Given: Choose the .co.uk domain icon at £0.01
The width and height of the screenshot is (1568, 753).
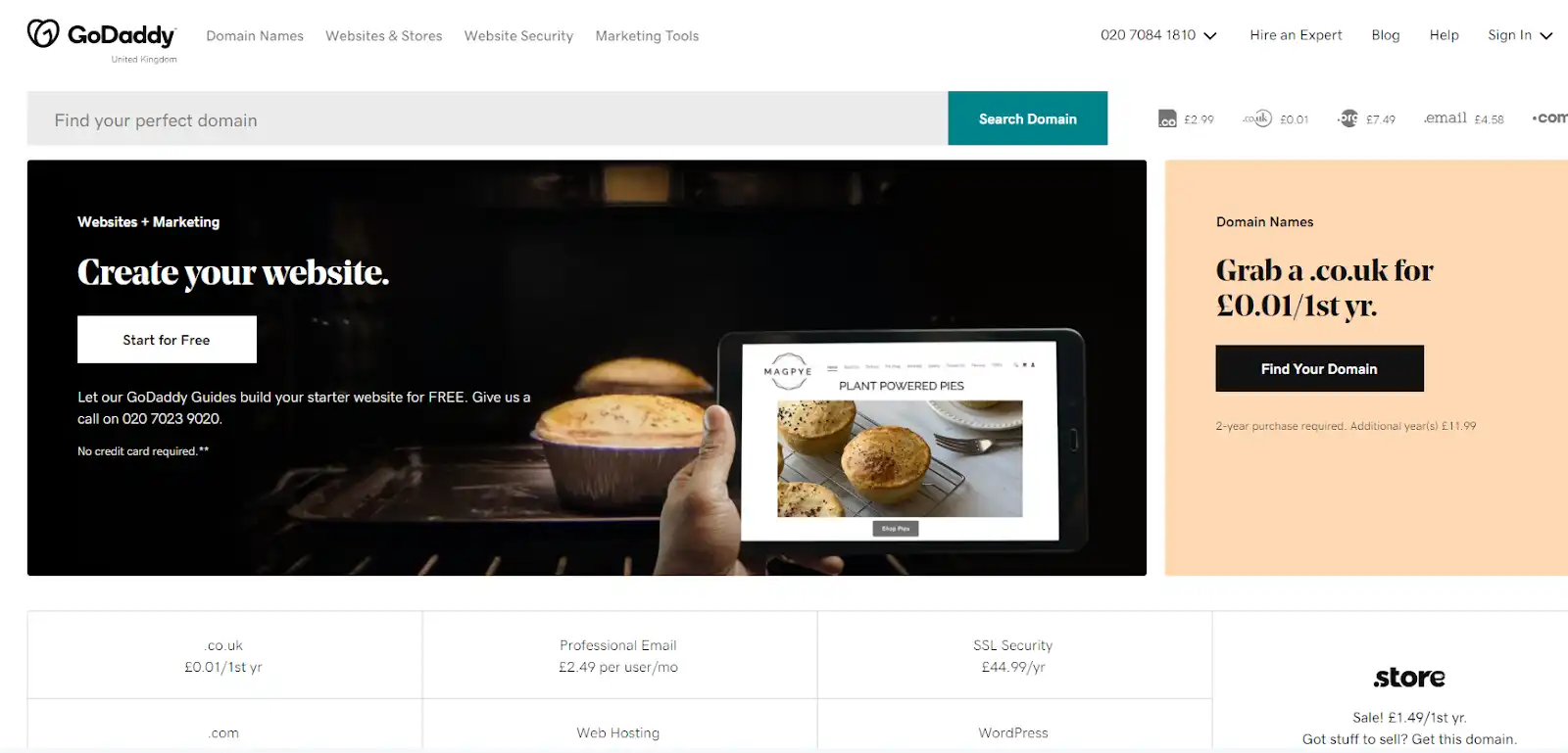Looking at the screenshot, I should coord(1257,118).
